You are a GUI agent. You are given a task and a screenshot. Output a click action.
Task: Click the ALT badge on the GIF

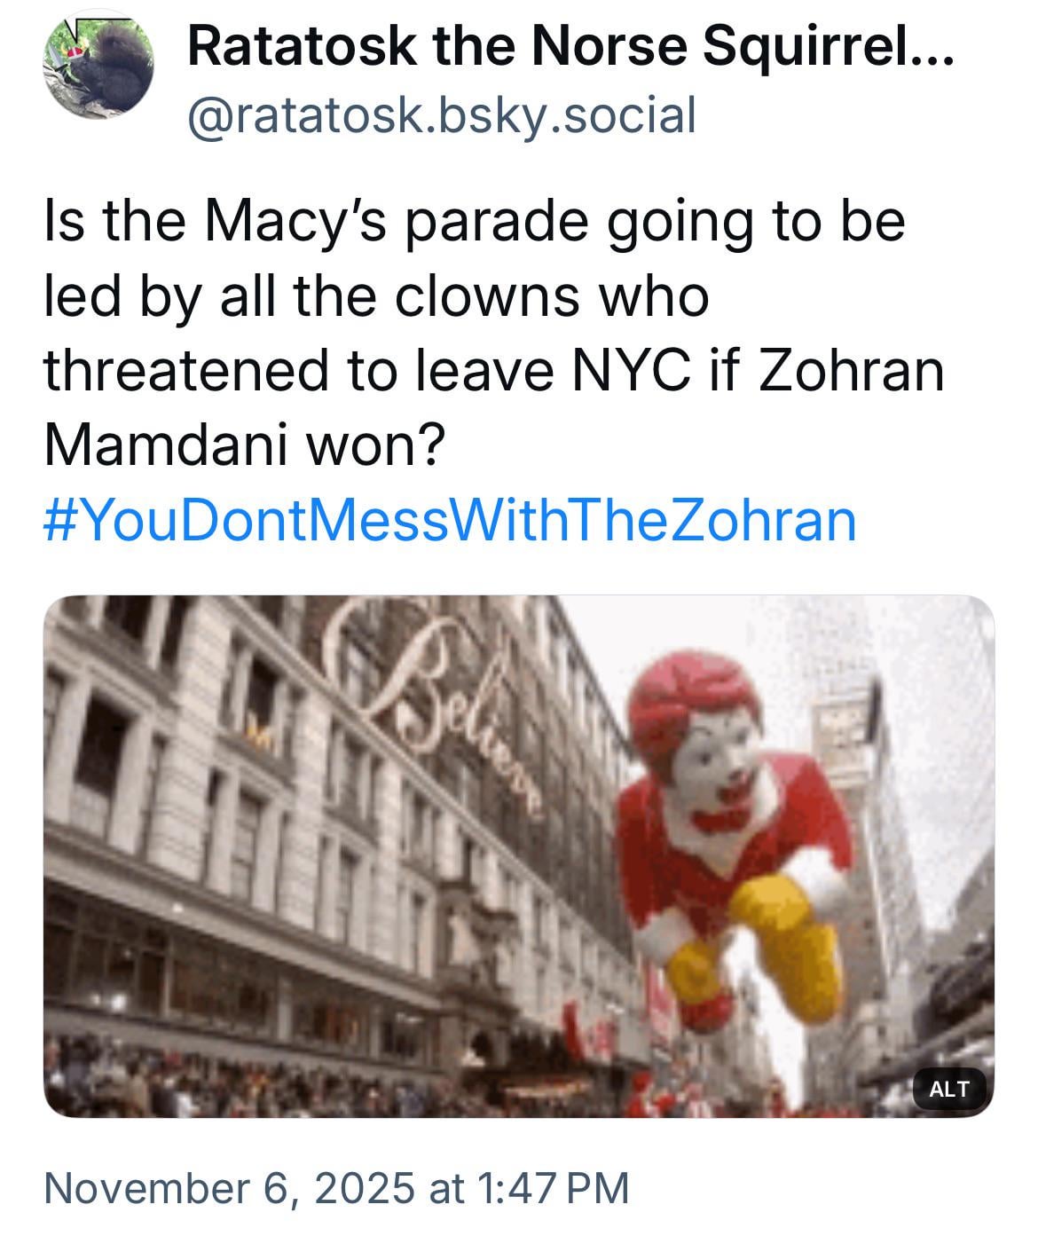pyautogui.click(x=949, y=1089)
